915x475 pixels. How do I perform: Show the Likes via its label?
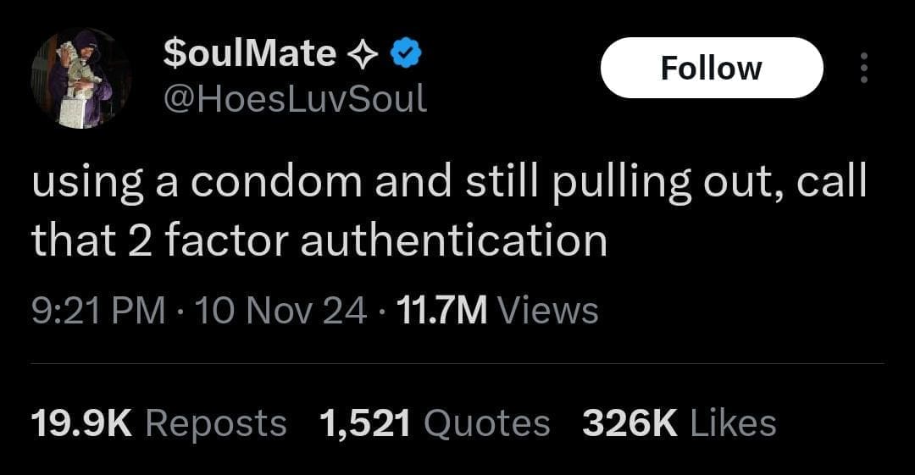[x=734, y=423]
